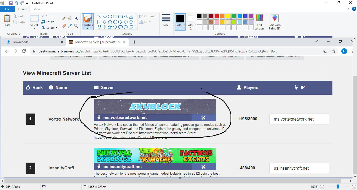Click the horizontal scrollbar of the canvas

(x=172, y=181)
